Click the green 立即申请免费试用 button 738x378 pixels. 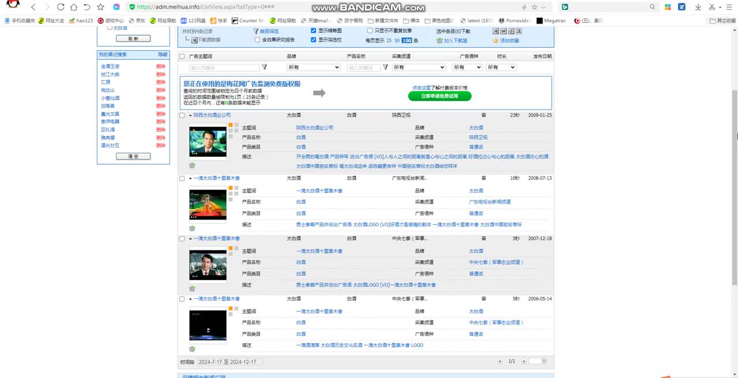click(x=439, y=96)
